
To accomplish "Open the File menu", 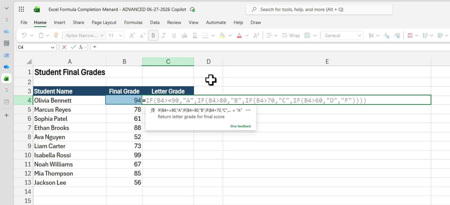I will click(24, 23).
